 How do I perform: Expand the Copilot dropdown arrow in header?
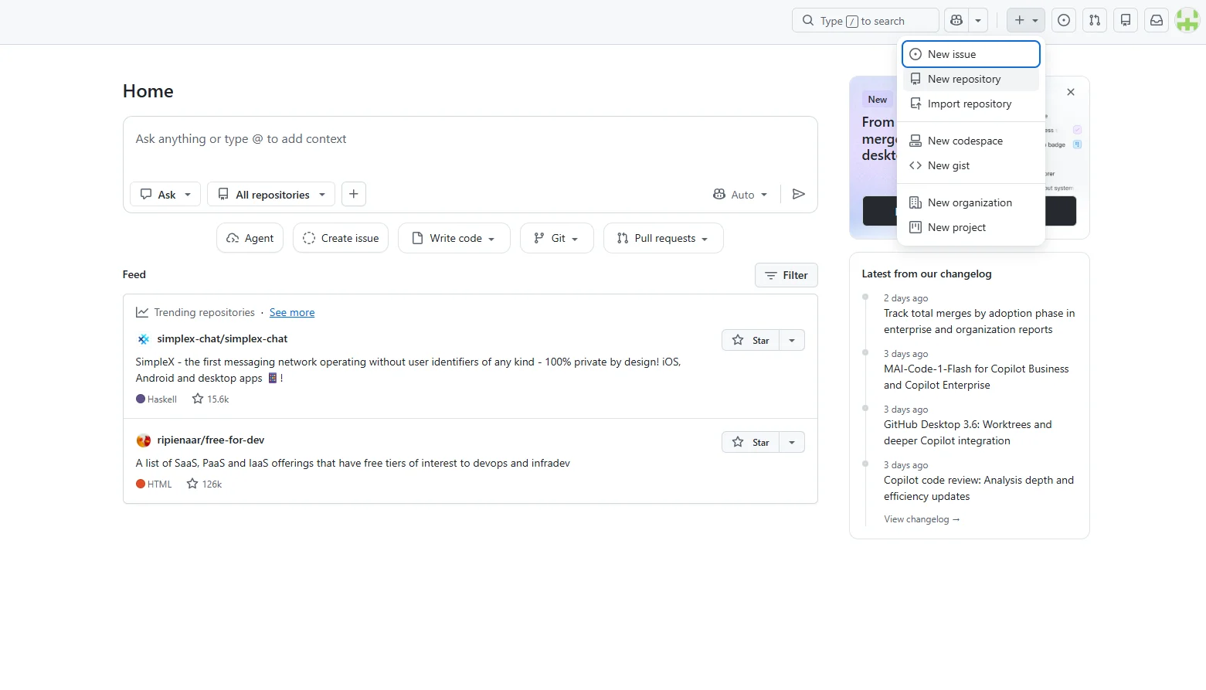pos(978,20)
